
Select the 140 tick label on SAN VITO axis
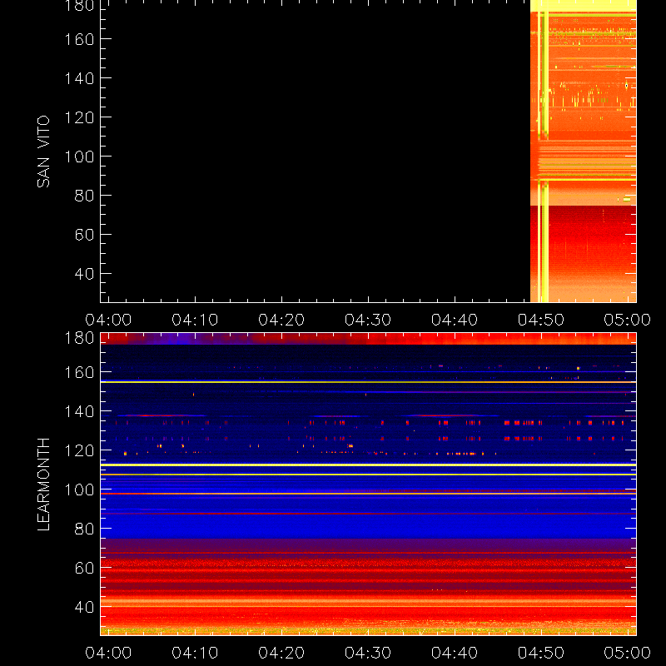(79, 78)
